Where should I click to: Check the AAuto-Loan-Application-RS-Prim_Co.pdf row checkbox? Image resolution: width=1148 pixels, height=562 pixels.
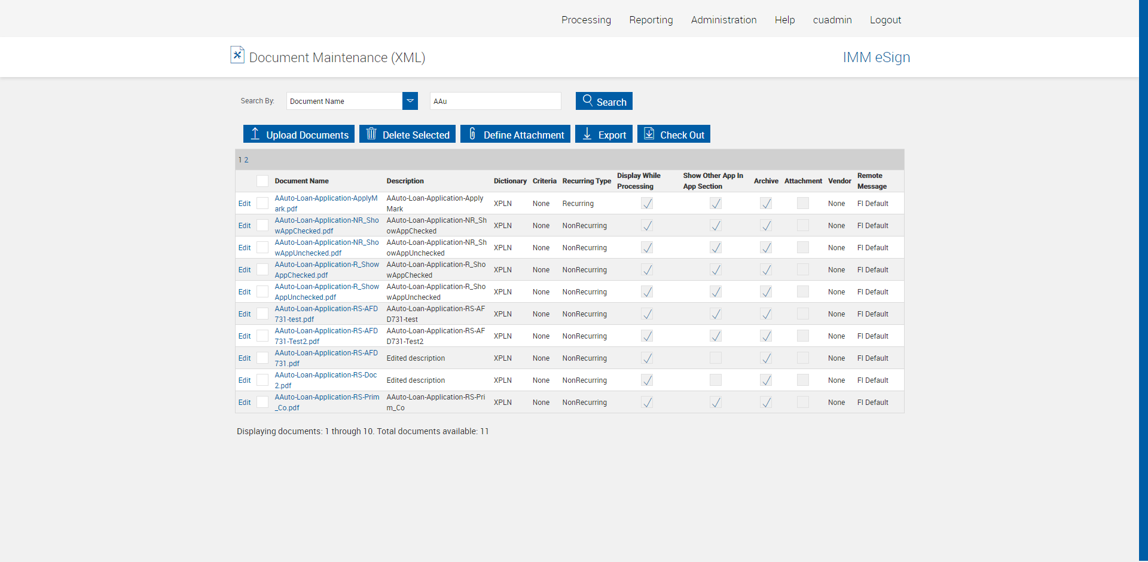point(262,402)
